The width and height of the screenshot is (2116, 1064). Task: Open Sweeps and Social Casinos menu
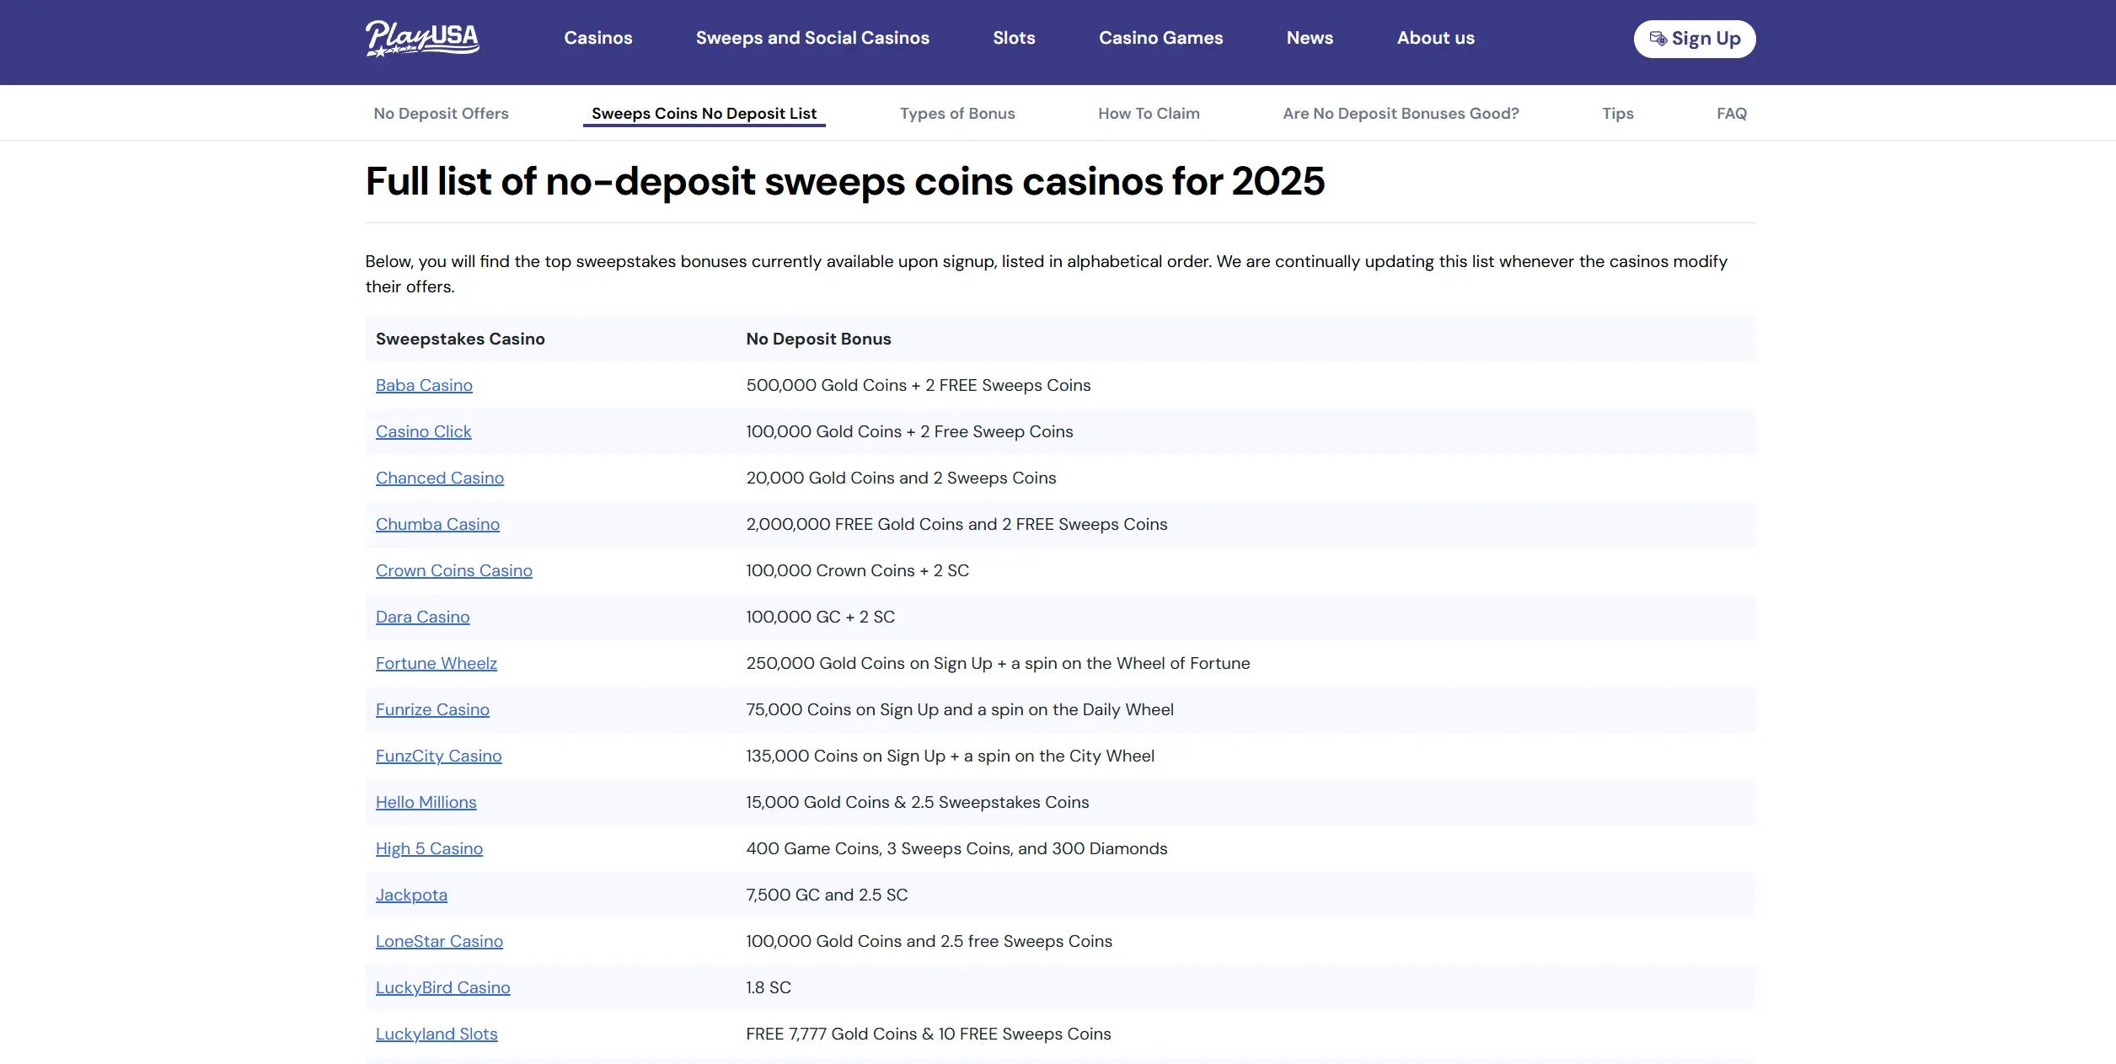(x=812, y=38)
